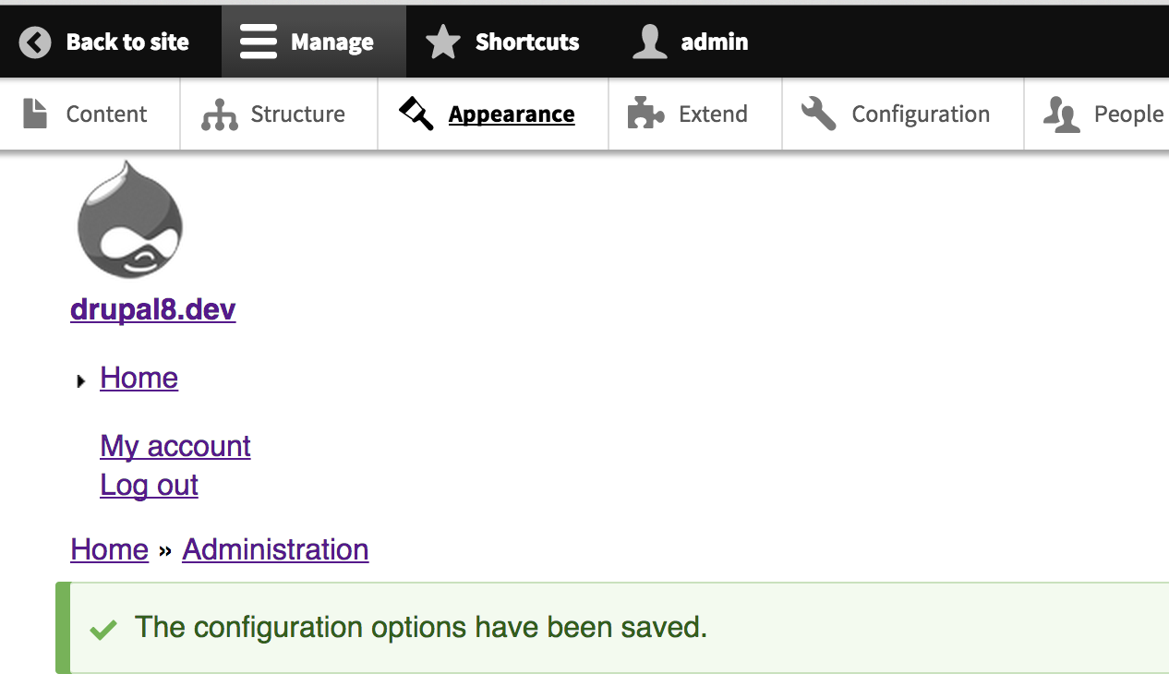Image resolution: width=1169 pixels, height=698 pixels.
Task: Click the Manage hamburger icon
Action: click(x=258, y=41)
